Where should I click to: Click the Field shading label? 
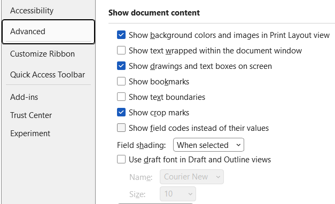click(141, 145)
